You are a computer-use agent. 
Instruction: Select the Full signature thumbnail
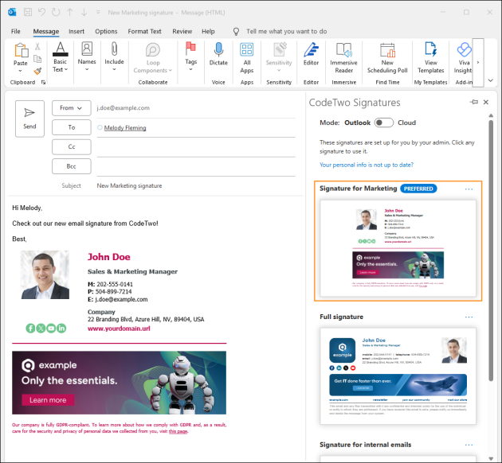click(x=398, y=376)
